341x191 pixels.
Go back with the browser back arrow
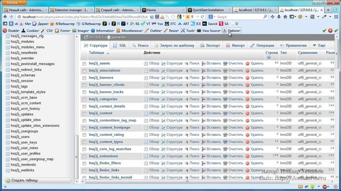tap(5, 16)
